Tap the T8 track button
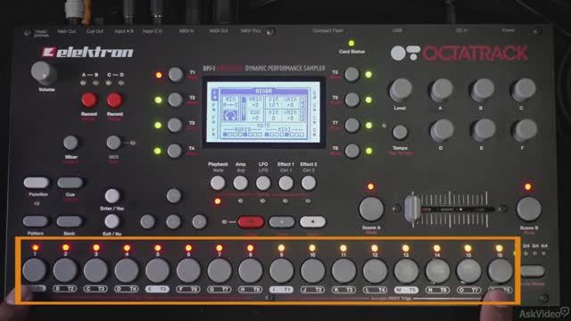The image size is (571, 321). pos(352,151)
